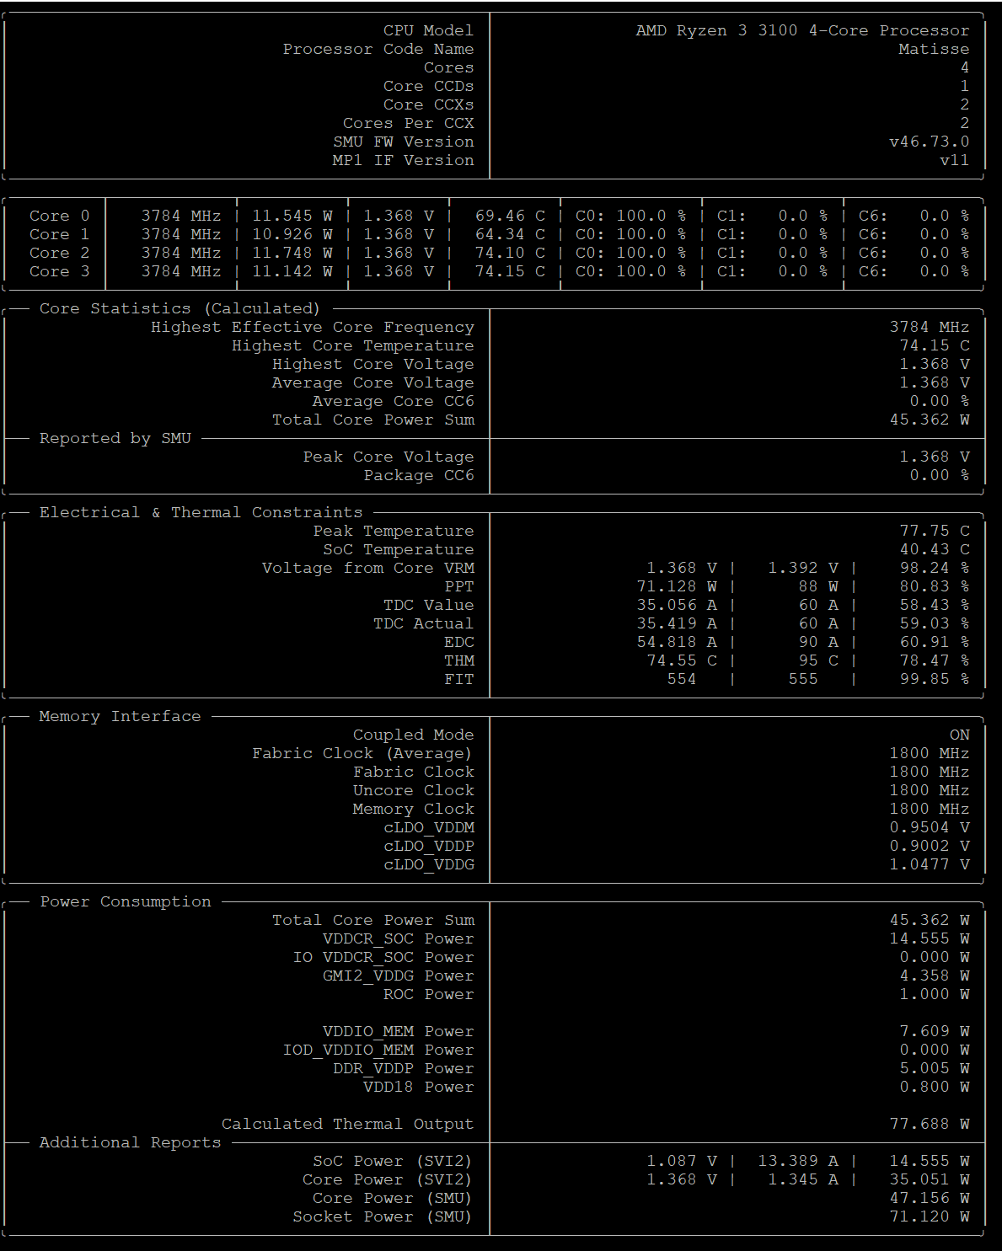Screen dimensions: 1002x1251
Task: Click Core 2 temperature 74.10 C
Action: tap(510, 253)
